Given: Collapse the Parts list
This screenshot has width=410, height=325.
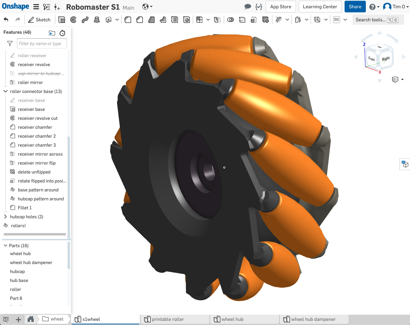Looking at the screenshot, I should coord(6,246).
